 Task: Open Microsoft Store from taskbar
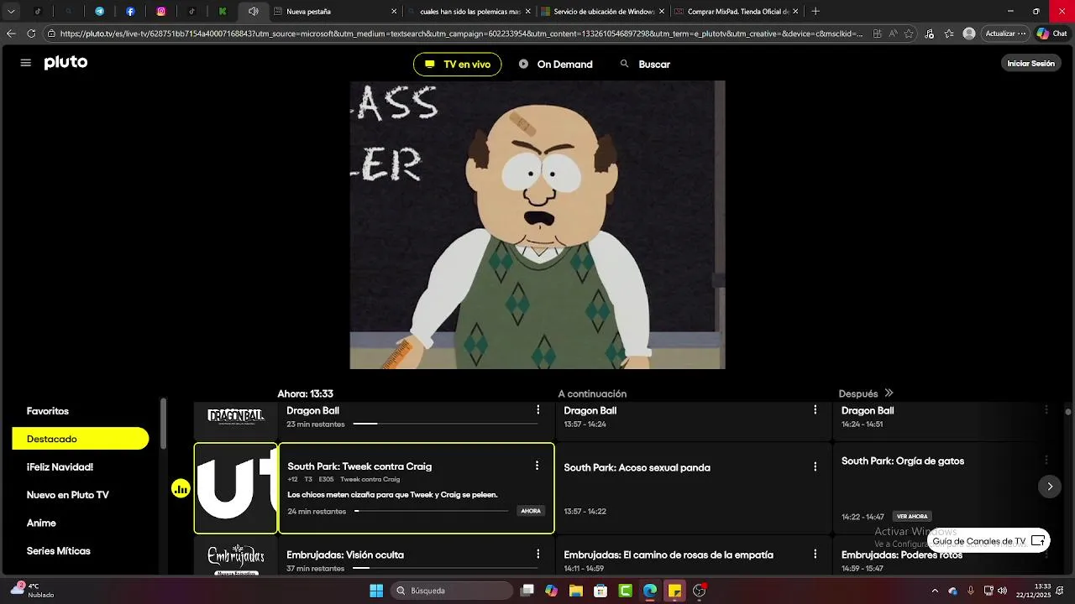[600, 591]
